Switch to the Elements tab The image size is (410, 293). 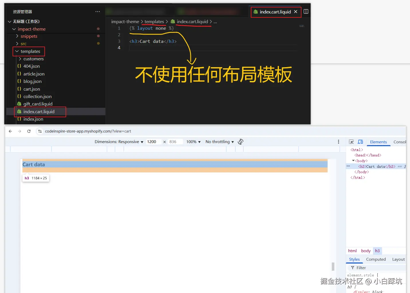378,142
